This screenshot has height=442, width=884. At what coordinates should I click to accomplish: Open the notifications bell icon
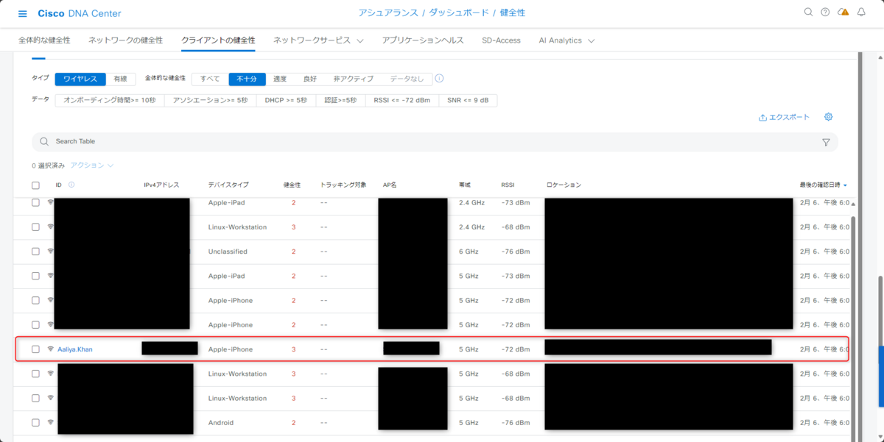point(861,13)
